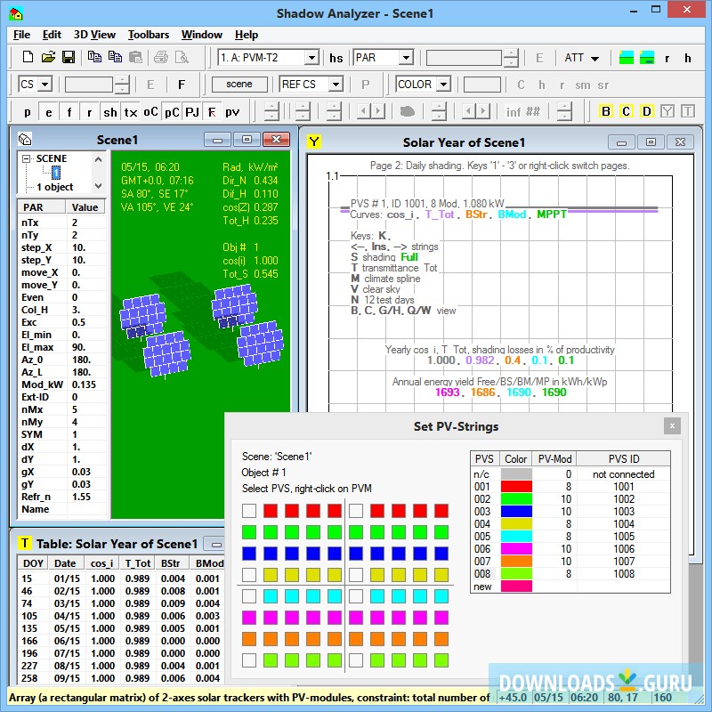
Task: Click the 'scene' button
Action: click(239, 85)
